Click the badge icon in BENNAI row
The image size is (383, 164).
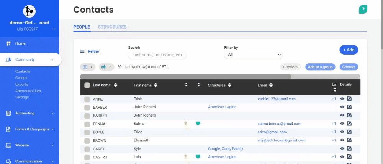click(x=186, y=124)
